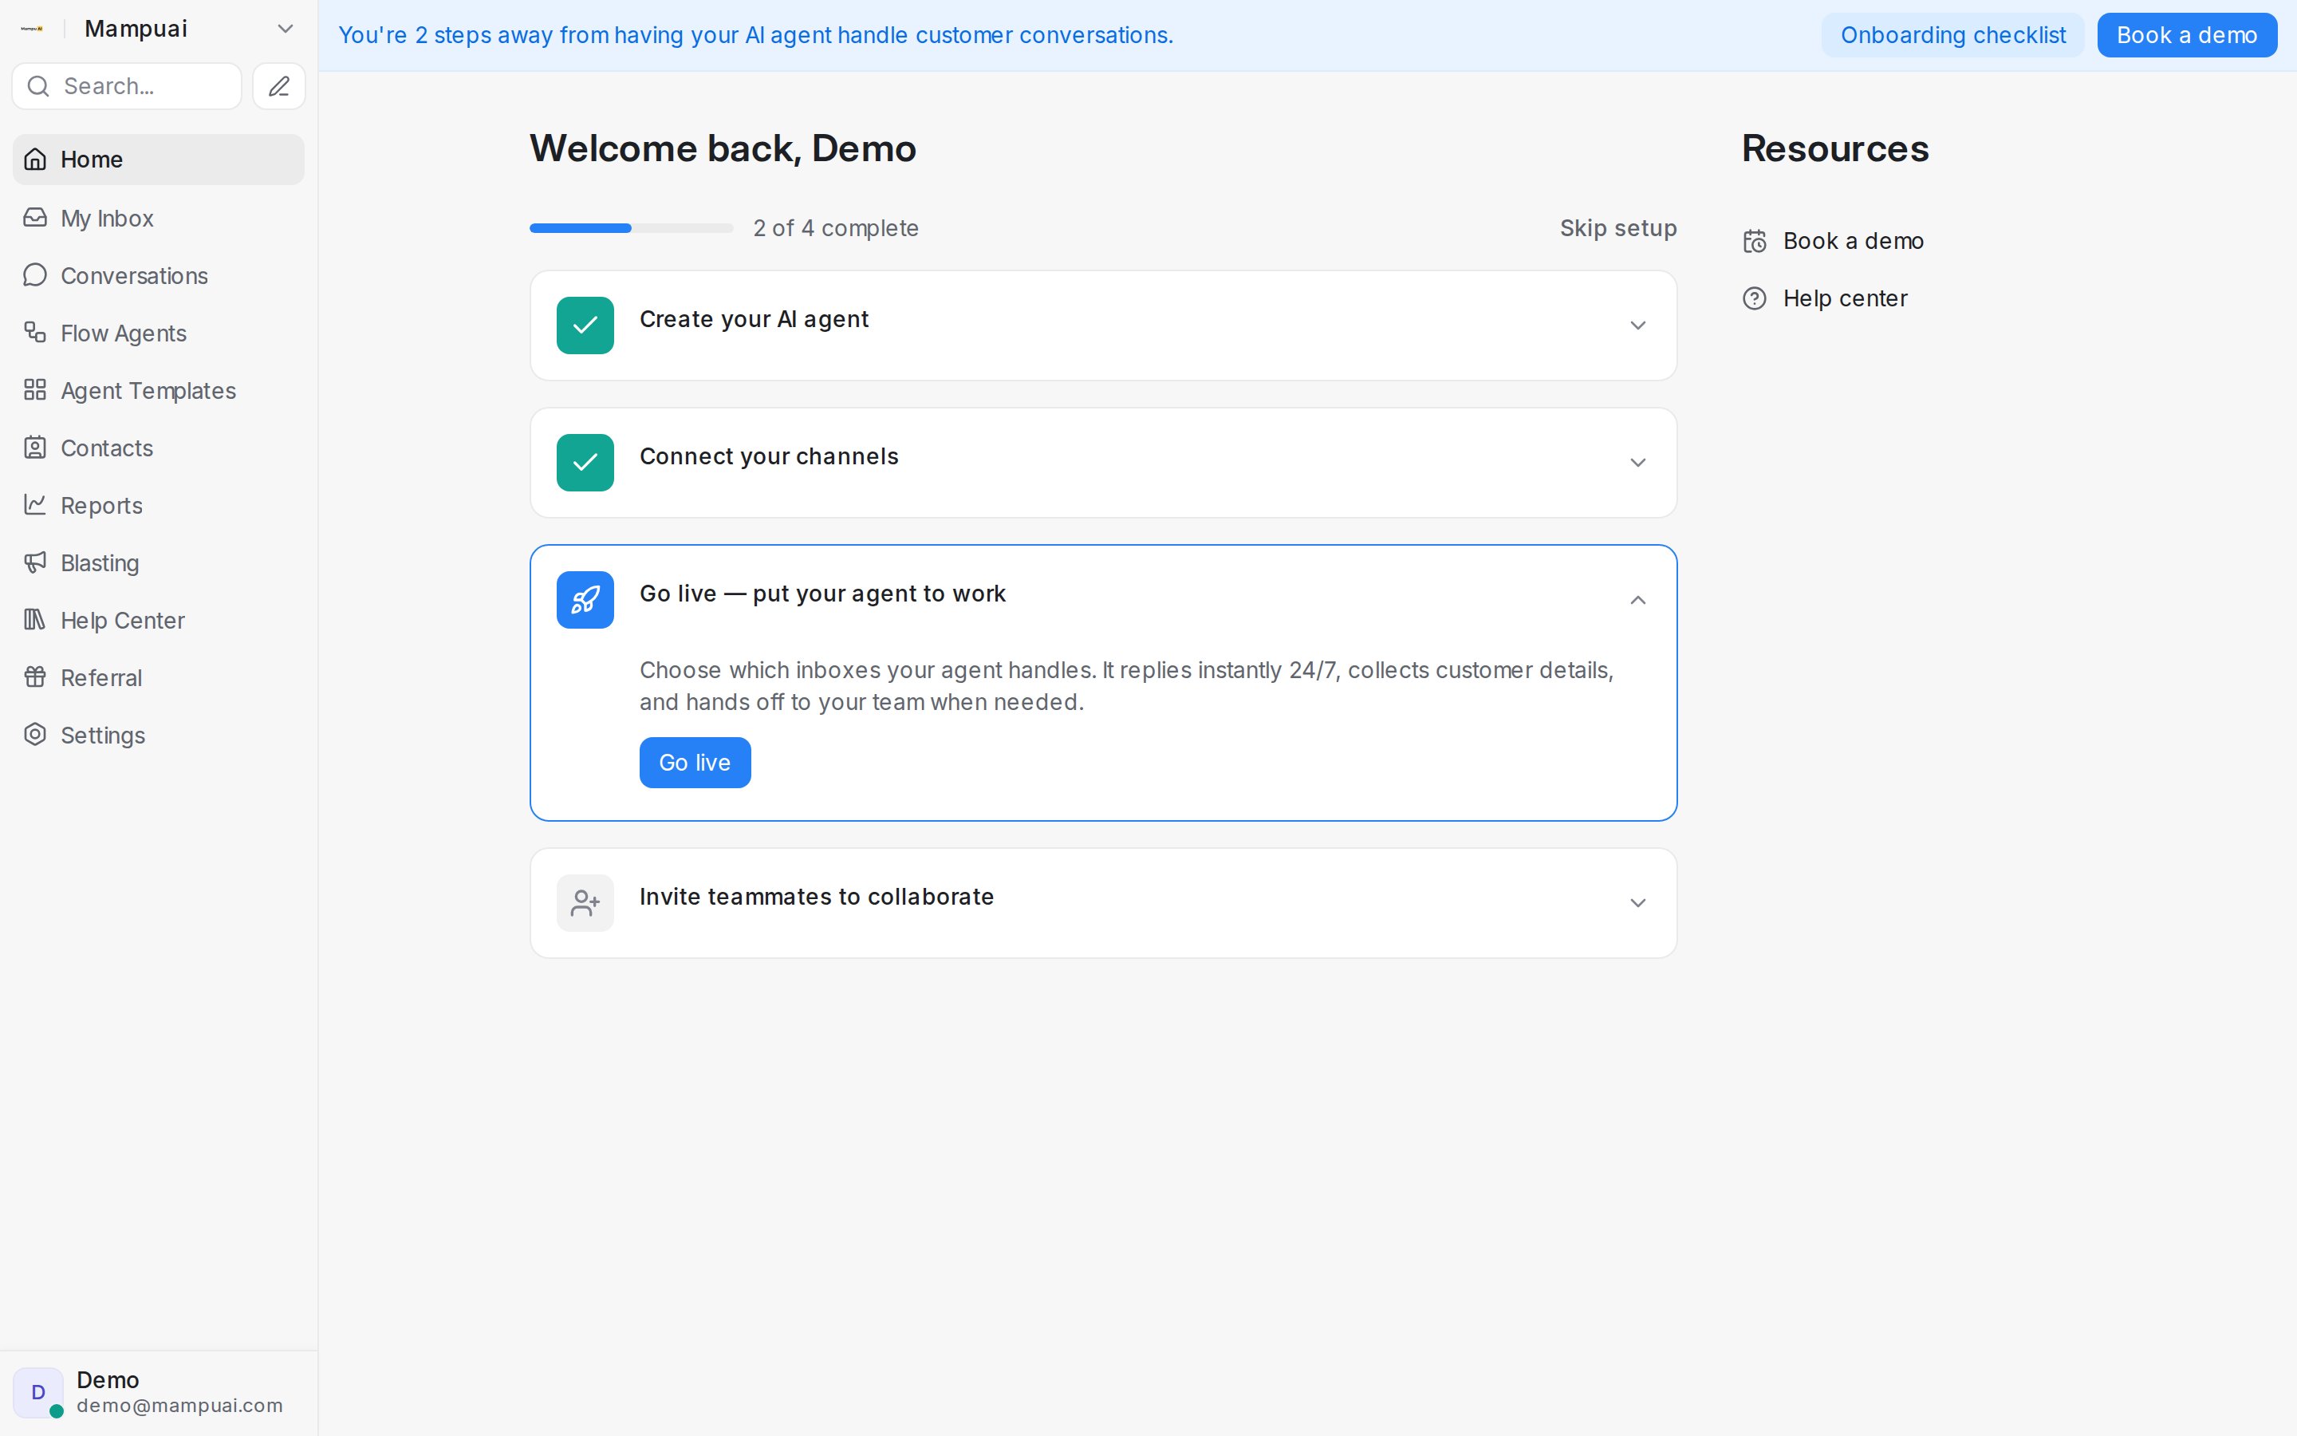Click the Contacts address book icon
The width and height of the screenshot is (2297, 1436).
pyautogui.click(x=35, y=448)
